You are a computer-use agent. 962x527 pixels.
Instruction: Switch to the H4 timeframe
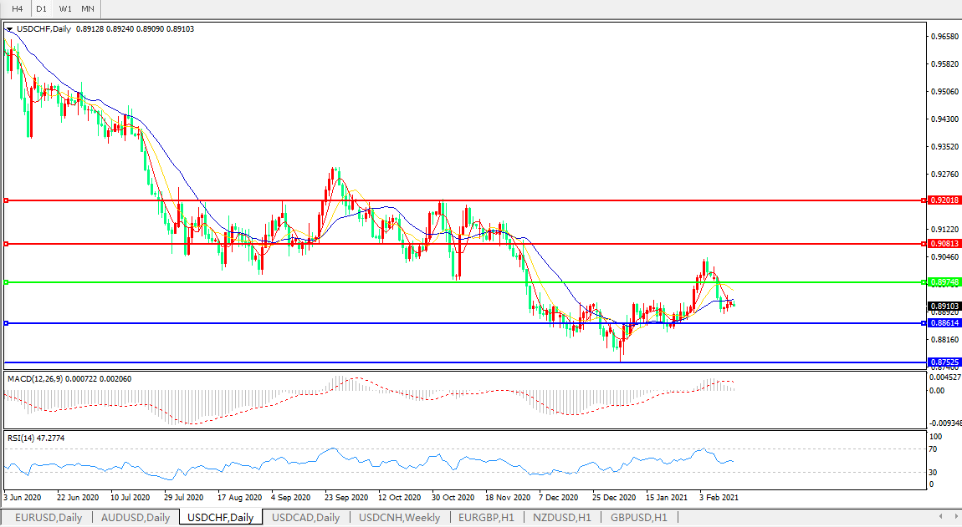tap(16, 8)
